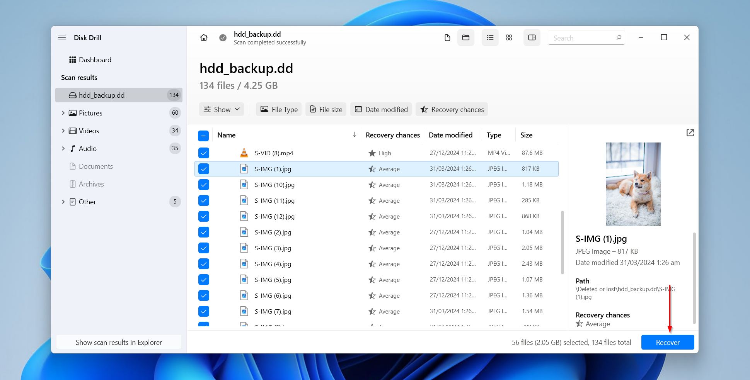
Task: Go to the Dashboard
Action: 95,59
